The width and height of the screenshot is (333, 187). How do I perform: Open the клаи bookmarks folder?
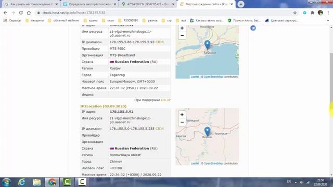[108, 21]
